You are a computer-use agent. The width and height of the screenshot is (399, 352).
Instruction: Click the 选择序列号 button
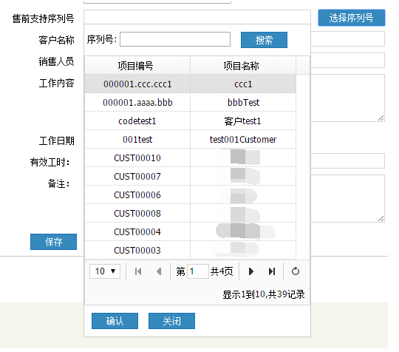[352, 18]
